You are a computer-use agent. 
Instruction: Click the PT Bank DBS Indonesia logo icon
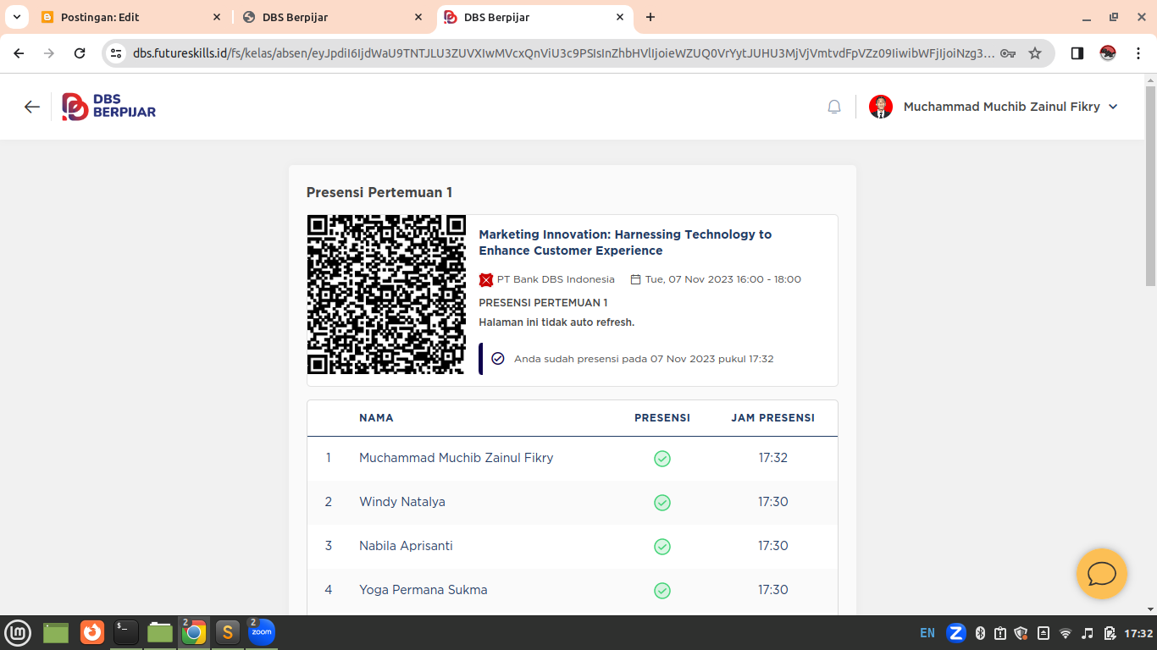(486, 280)
